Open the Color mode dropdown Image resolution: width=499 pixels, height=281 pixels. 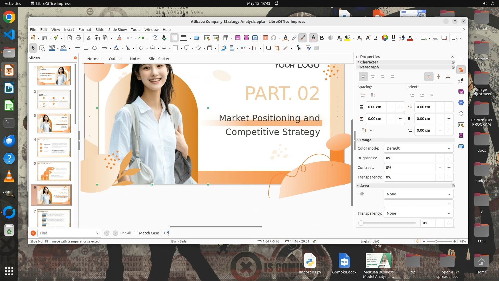418,148
